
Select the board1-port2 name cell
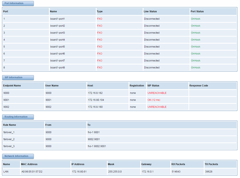(58, 26)
